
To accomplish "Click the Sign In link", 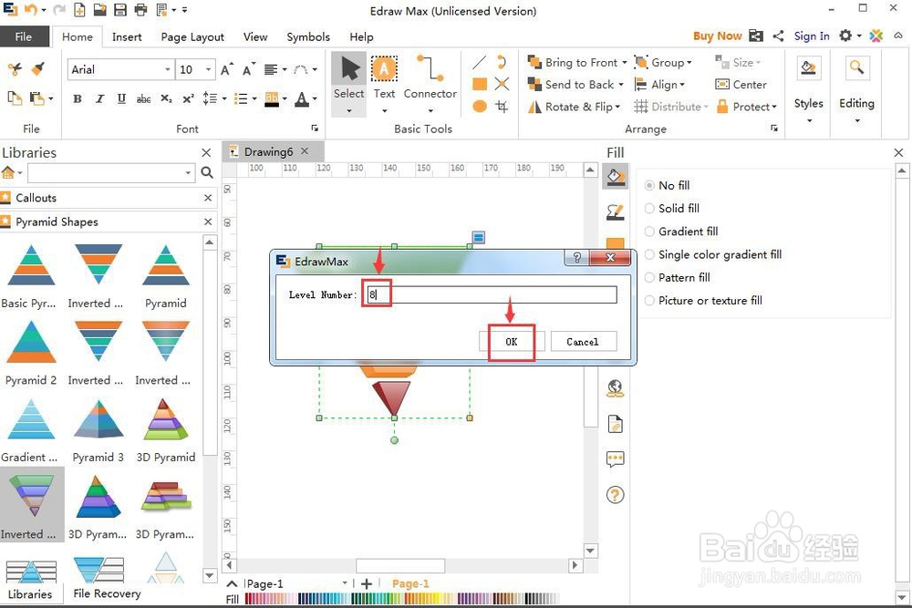I will 812,36.
